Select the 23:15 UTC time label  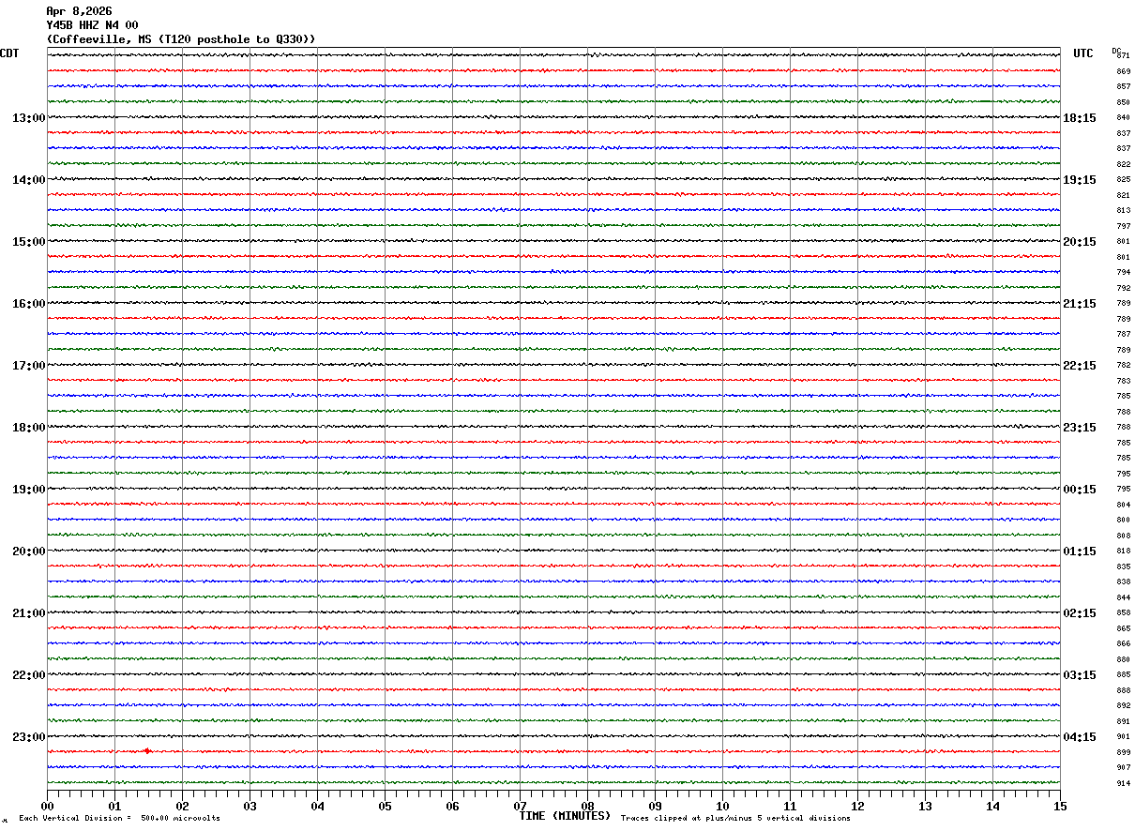(1080, 428)
